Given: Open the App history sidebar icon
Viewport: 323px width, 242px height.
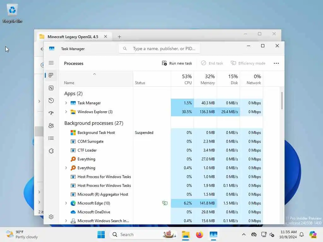Looking at the screenshot, I should [x=51, y=101].
